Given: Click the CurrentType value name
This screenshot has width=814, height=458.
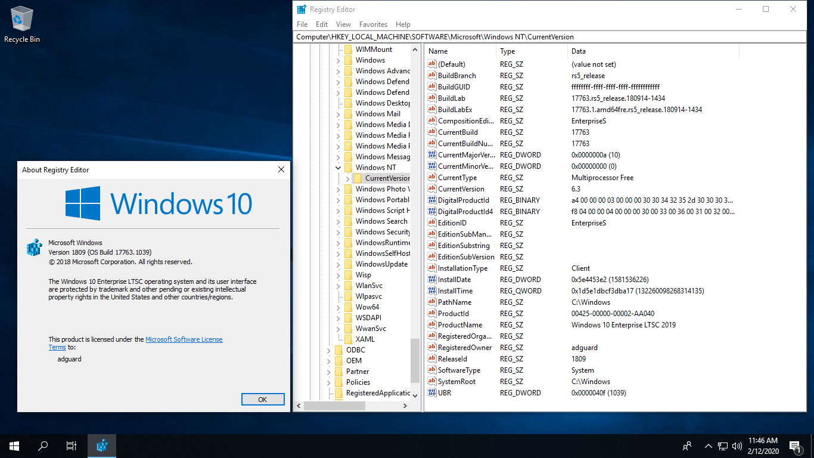Looking at the screenshot, I should [457, 178].
